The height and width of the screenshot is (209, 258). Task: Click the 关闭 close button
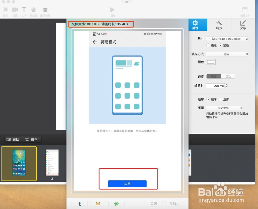154,204
